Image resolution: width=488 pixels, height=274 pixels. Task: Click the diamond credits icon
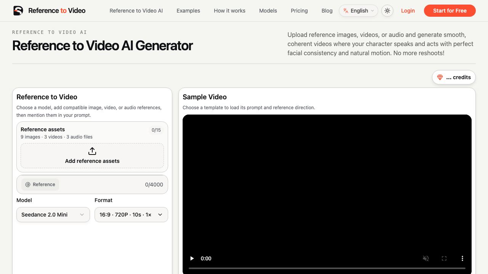(440, 77)
